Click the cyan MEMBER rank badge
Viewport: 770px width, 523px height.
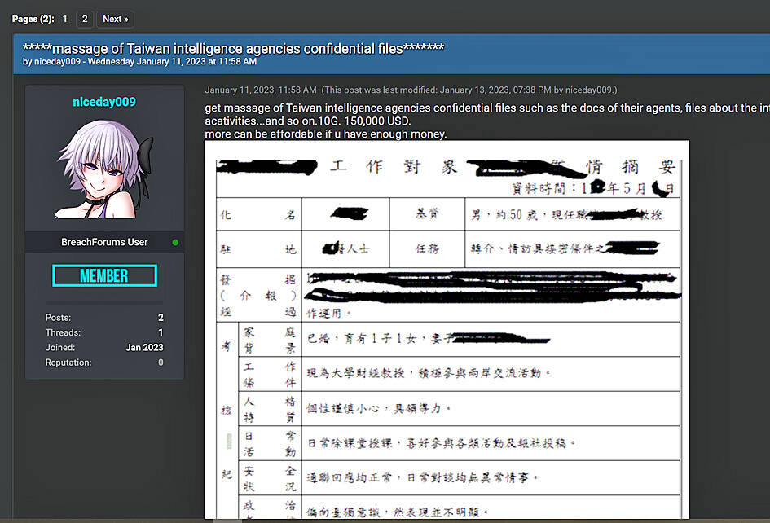click(104, 276)
